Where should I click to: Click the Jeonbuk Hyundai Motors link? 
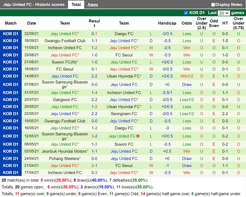click(65, 151)
